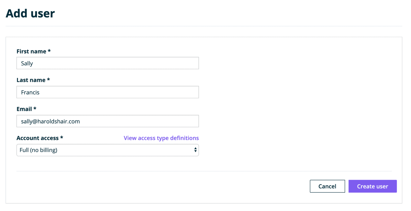Open the View access type definitions link
Viewport: 411px width, 211px height.
[161, 138]
